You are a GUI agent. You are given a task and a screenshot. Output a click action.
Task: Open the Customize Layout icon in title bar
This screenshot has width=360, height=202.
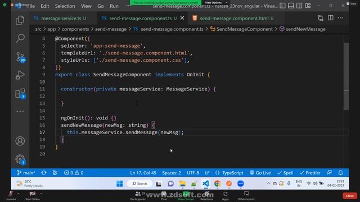(308, 6)
